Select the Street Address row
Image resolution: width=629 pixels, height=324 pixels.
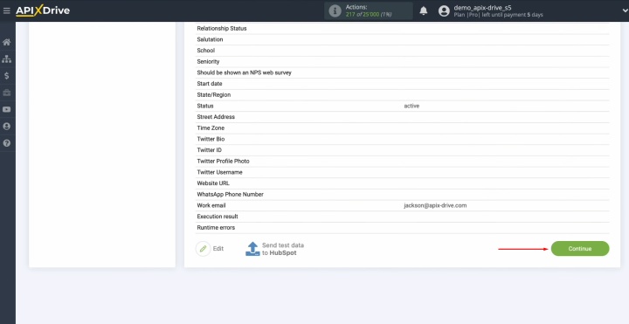click(x=403, y=117)
